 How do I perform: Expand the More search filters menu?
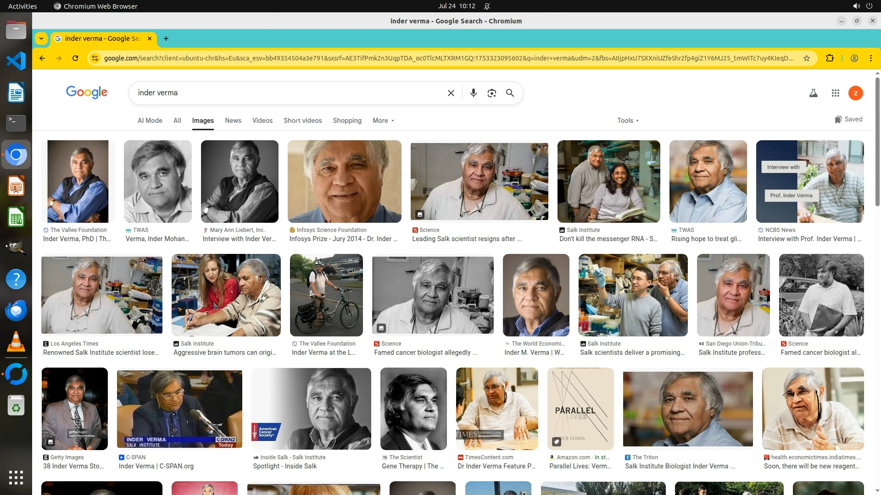383,121
